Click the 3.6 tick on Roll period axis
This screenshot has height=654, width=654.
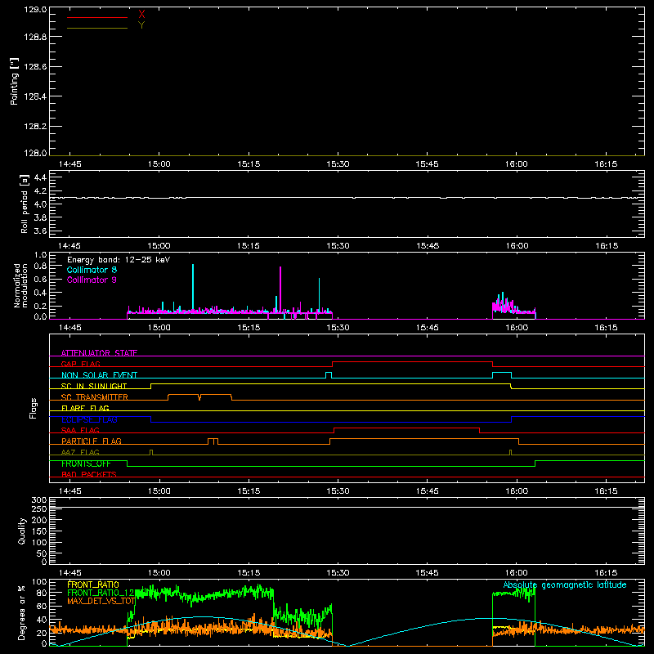pos(40,231)
